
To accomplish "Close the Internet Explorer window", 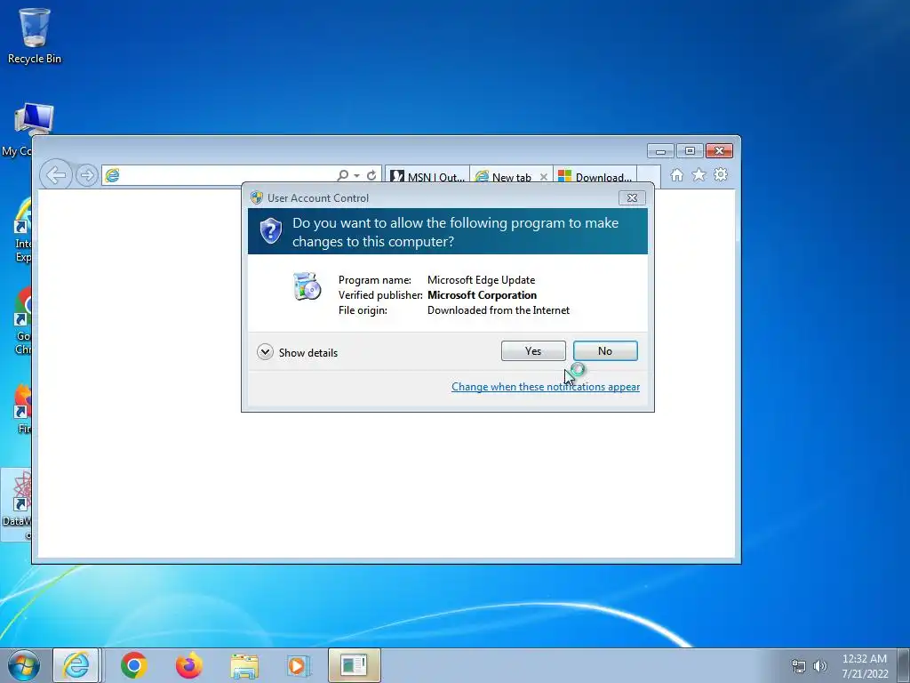I will tap(719, 151).
